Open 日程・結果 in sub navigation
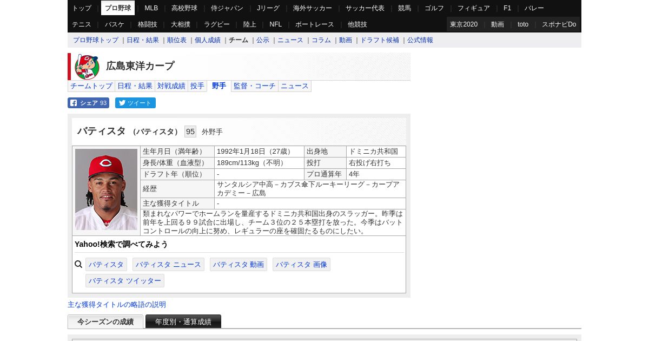 click(143, 40)
